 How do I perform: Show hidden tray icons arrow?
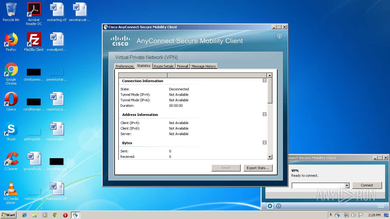(x=331, y=215)
